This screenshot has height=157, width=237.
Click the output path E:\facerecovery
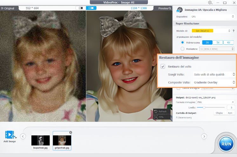point(184,118)
